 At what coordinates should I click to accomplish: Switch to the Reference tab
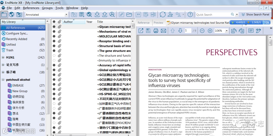pyautogui.click(x=144, y=23)
